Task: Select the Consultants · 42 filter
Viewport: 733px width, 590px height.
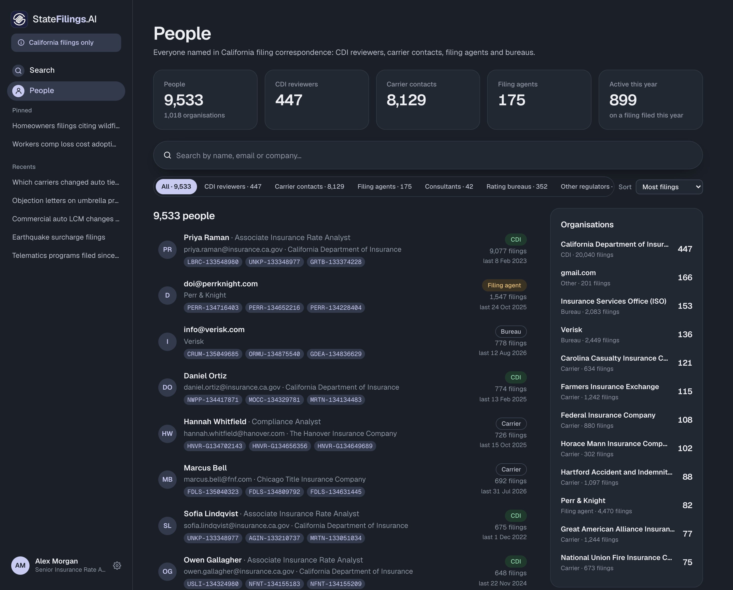Action: 449,187
